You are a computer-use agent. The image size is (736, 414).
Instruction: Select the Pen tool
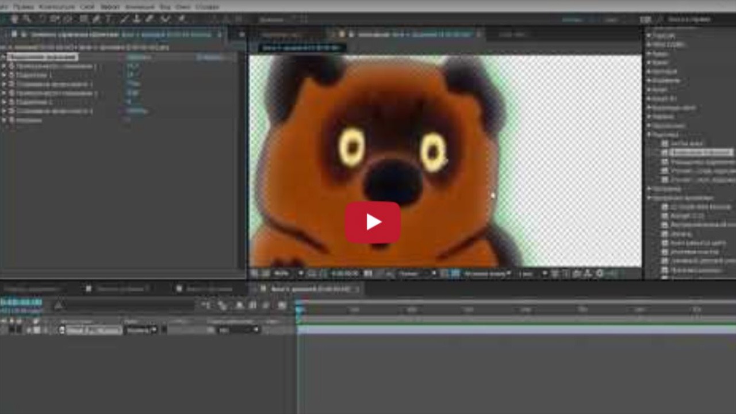tap(96, 19)
